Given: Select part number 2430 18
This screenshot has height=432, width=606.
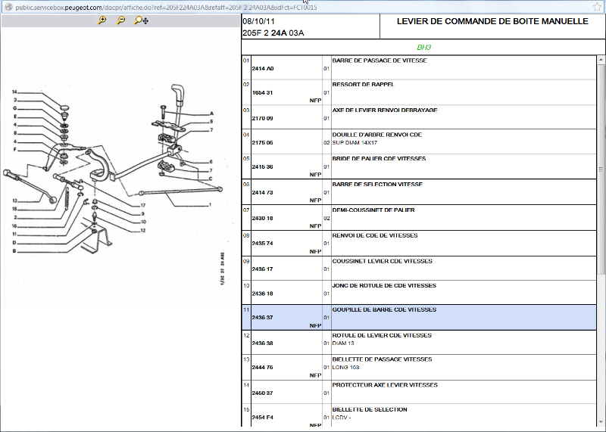Looking at the screenshot, I should 262,218.
